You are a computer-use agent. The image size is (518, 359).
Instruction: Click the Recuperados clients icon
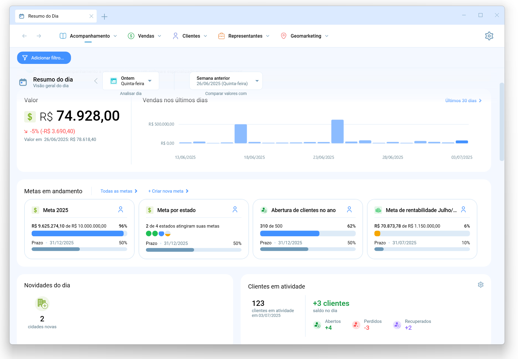click(x=397, y=325)
